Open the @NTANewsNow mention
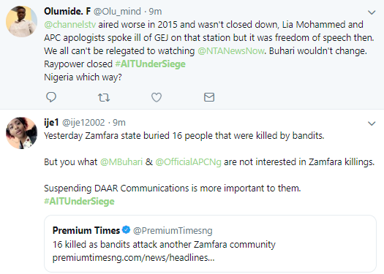The image size is (384, 274). 231,51
